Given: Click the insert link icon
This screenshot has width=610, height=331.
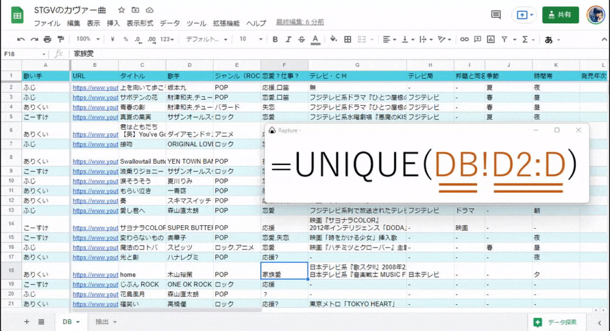Looking at the screenshot, I should (464, 40).
